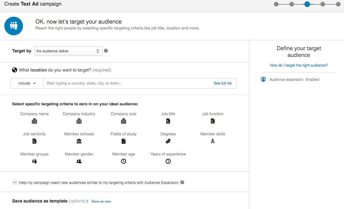This screenshot has height=209, width=344.
Task: Open the Target by dropdown
Action: point(68,51)
